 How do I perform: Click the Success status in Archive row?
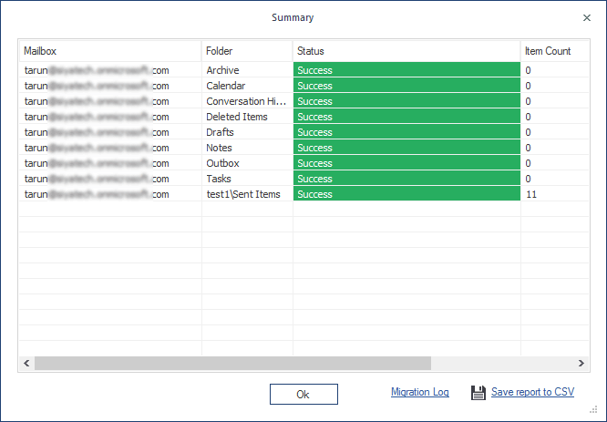(406, 70)
